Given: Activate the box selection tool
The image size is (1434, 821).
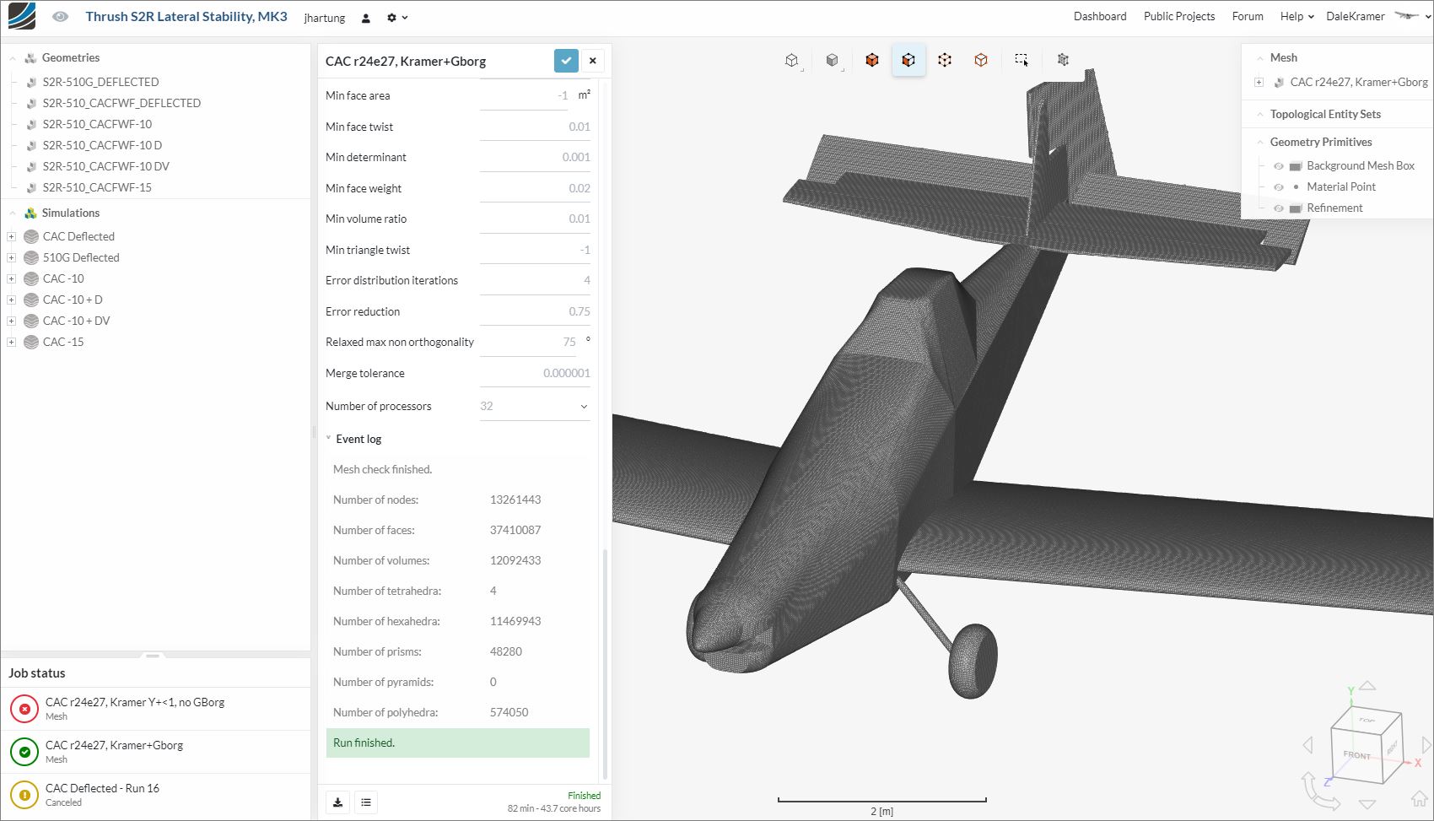Looking at the screenshot, I should point(1022,60).
